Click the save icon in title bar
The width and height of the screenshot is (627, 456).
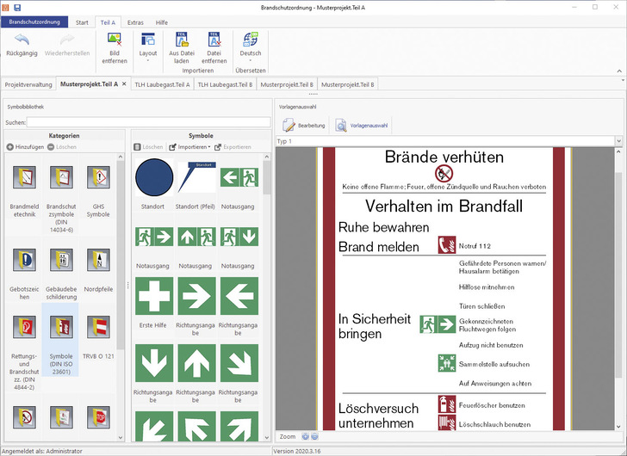17,7
